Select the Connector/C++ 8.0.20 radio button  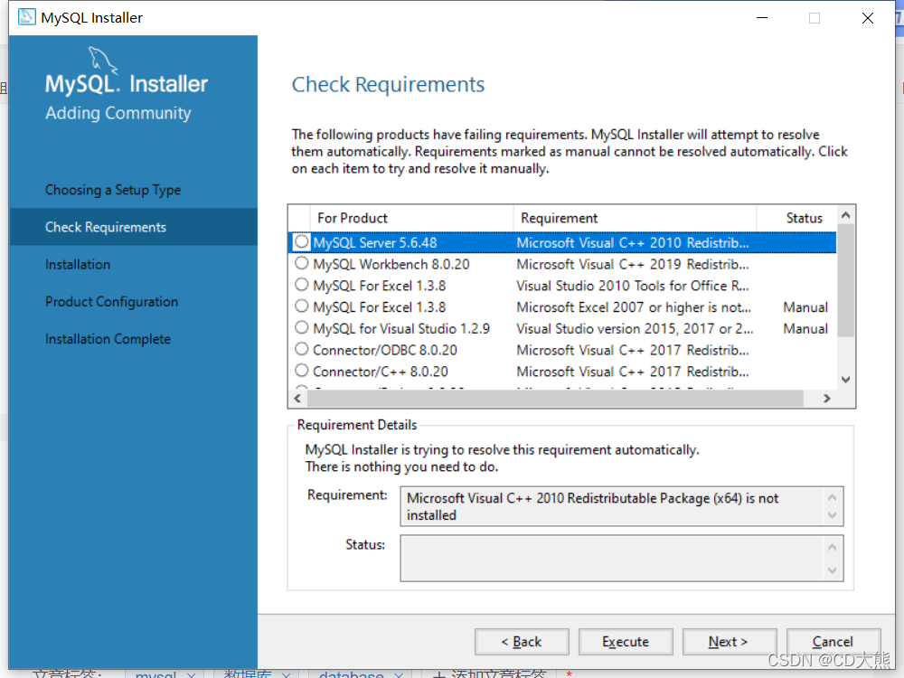(302, 370)
